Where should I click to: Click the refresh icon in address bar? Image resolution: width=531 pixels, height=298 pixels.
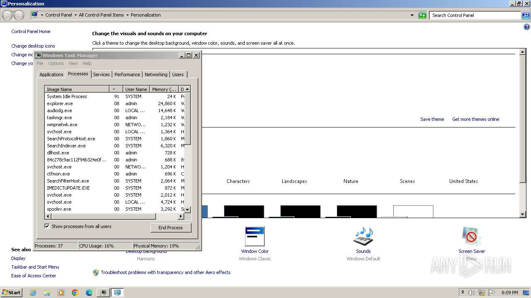tap(422, 15)
